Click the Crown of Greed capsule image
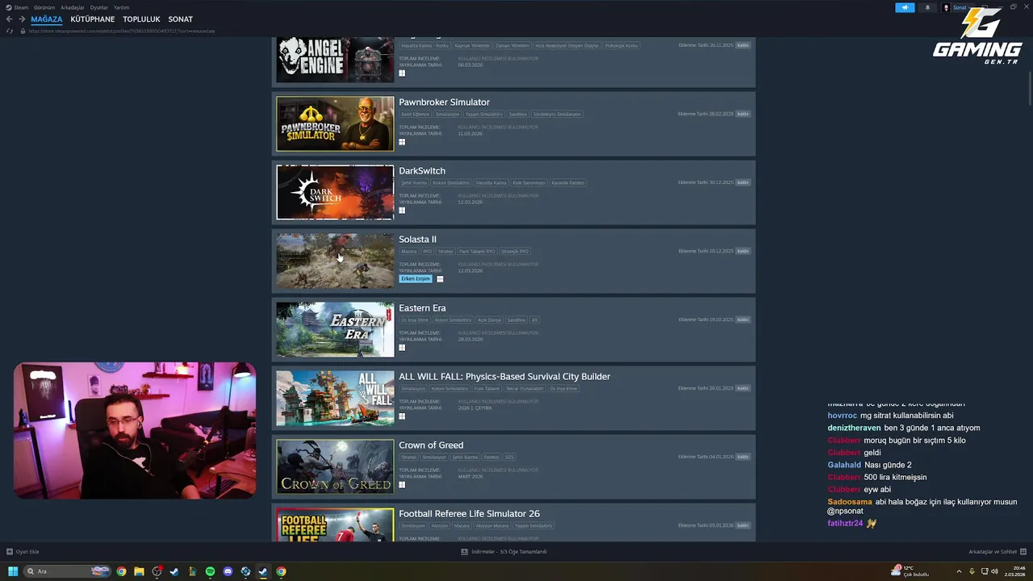1033x581 pixels. pos(335,466)
